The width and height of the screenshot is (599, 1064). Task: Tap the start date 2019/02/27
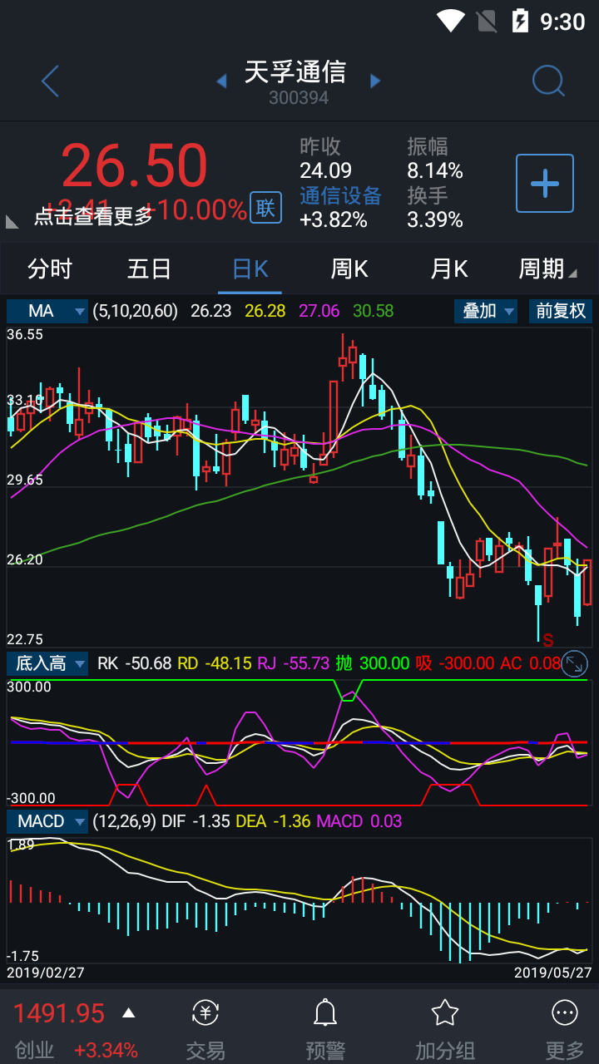click(46, 972)
